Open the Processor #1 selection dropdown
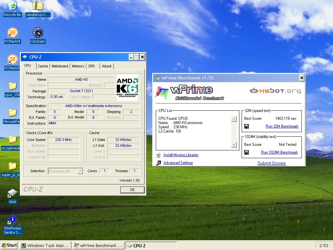The height and width of the screenshot is (250, 333). point(65,171)
